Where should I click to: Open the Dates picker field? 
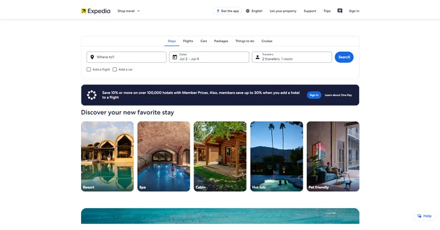click(209, 57)
